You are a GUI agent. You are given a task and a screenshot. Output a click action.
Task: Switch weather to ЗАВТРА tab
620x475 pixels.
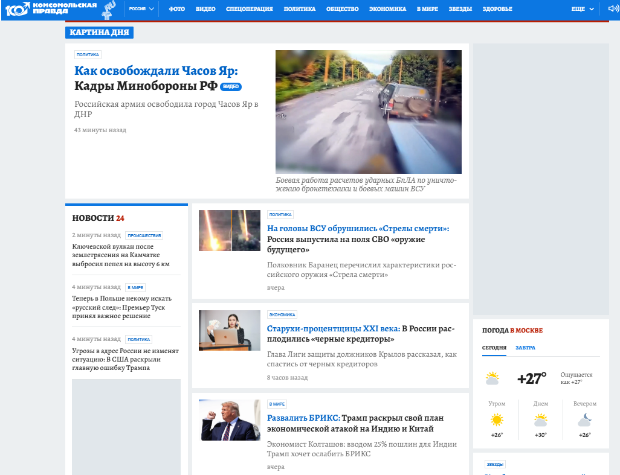point(525,348)
